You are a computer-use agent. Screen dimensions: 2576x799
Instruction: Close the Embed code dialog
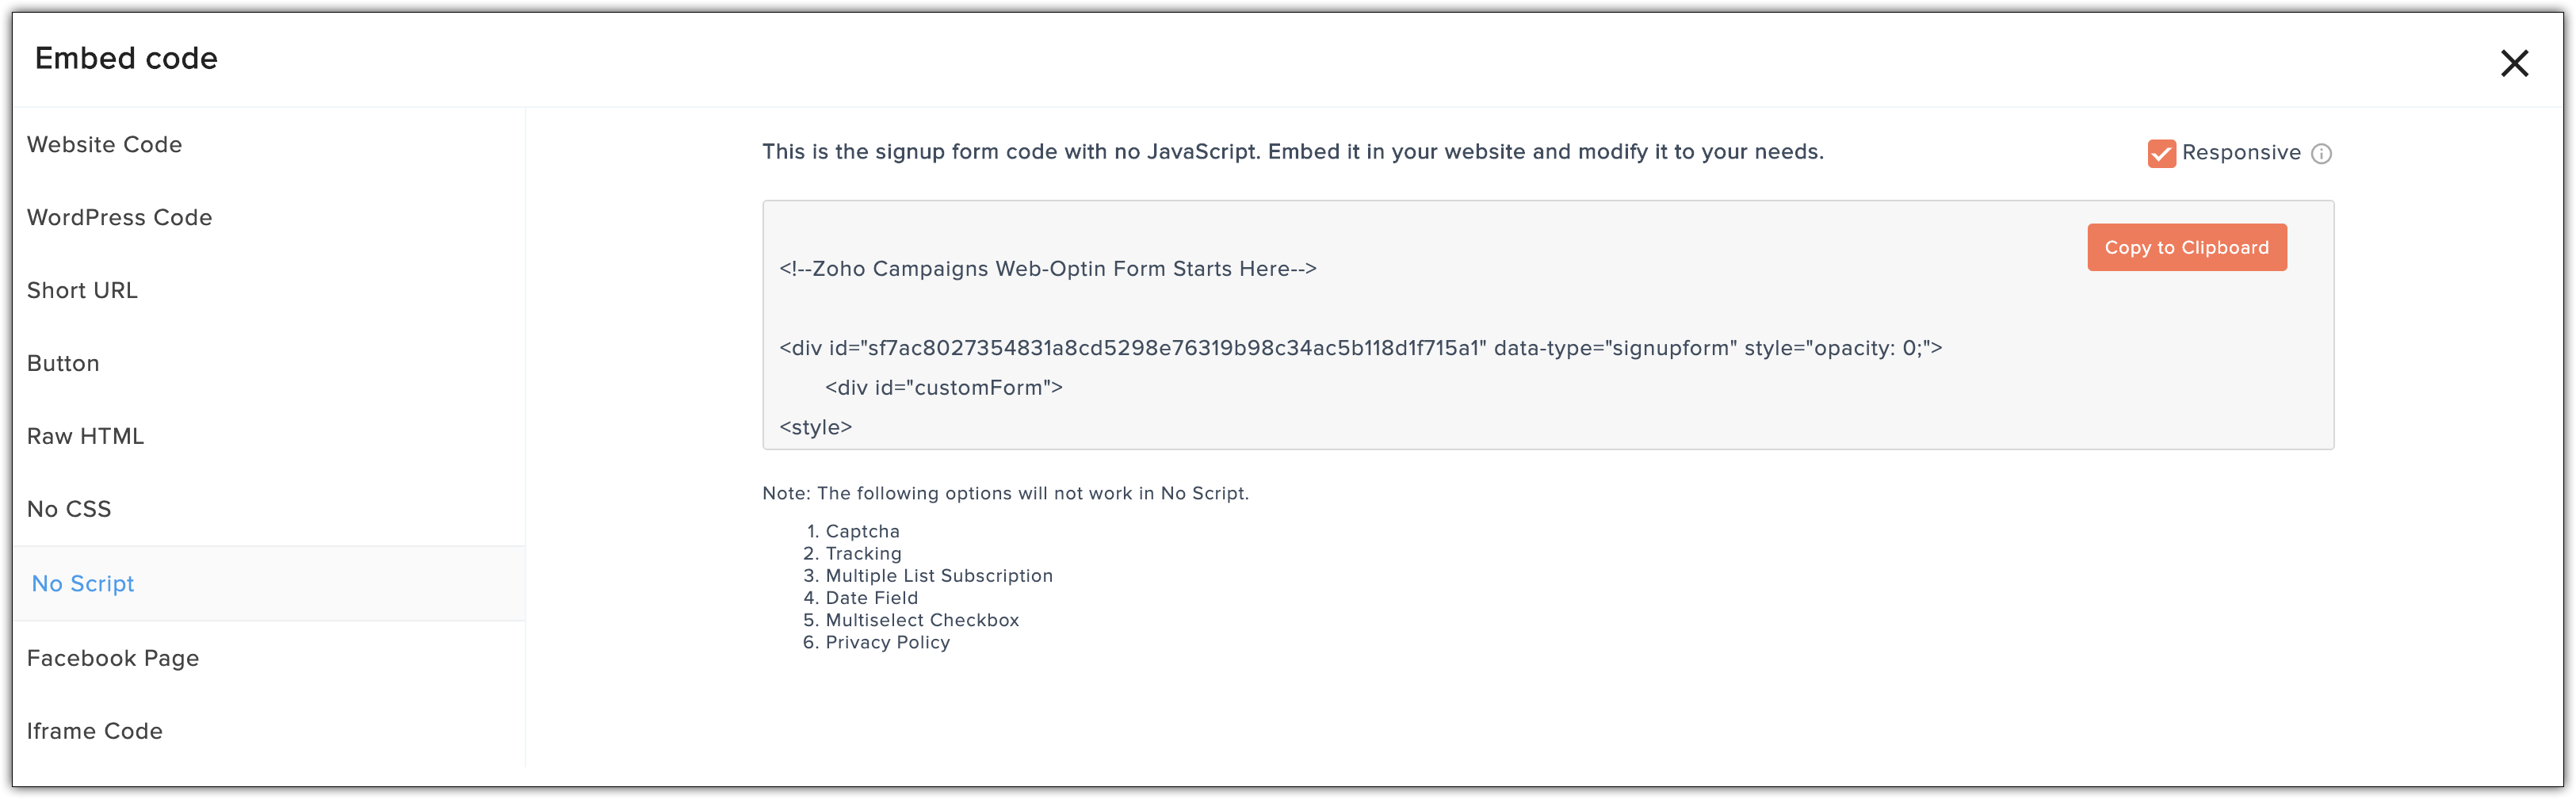pos(2514,63)
